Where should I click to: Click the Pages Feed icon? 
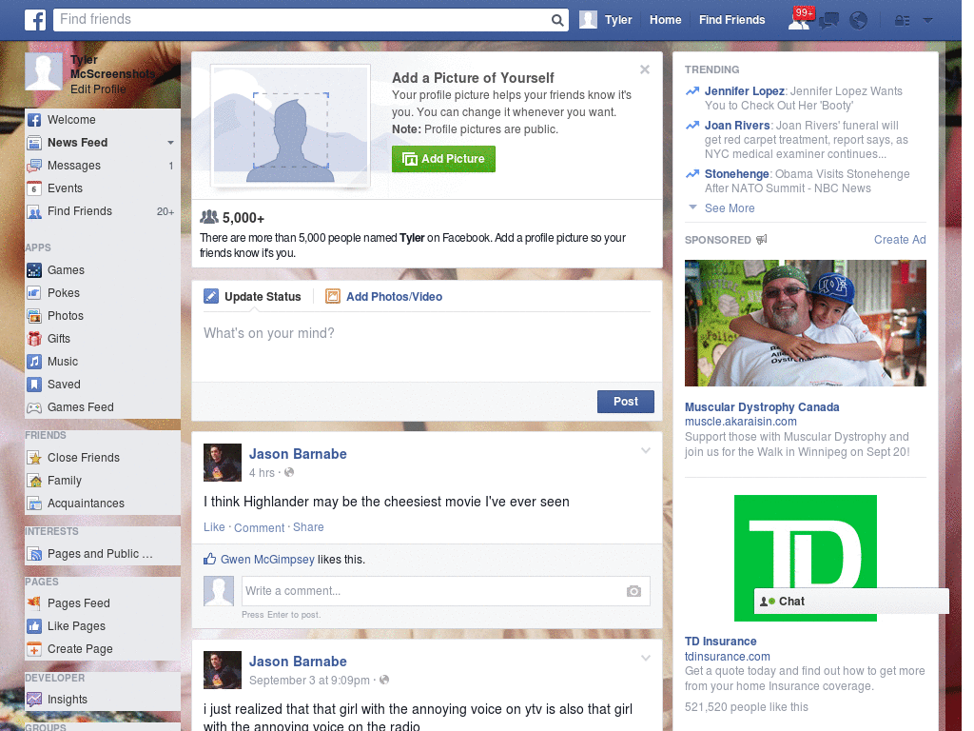[34, 603]
